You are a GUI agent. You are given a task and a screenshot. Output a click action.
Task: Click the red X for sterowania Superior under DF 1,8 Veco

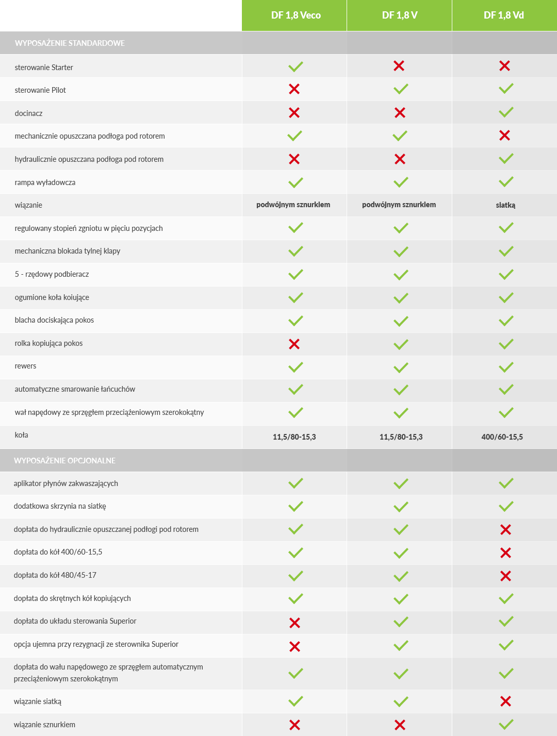tap(294, 623)
